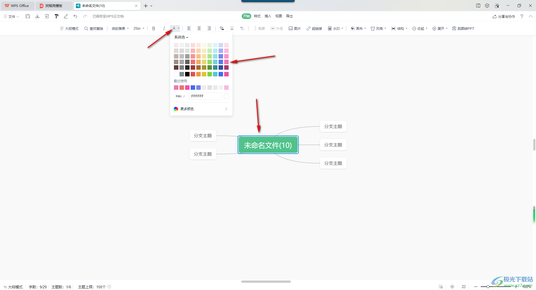Viewport: 536px width, 290px height.
Task: Open a new tab with plus button
Action: [x=146, y=6]
